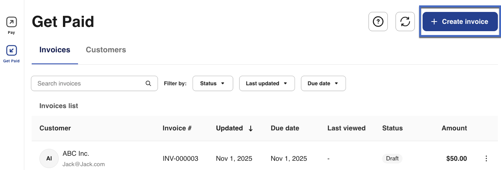Image resolution: width=501 pixels, height=170 pixels.
Task: Open the ABC Inc. customer name
Action: pos(76,153)
